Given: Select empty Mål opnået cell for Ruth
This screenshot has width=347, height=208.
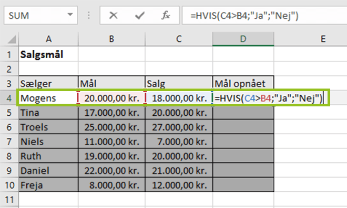Looking at the screenshot, I should pyautogui.click(x=243, y=156).
